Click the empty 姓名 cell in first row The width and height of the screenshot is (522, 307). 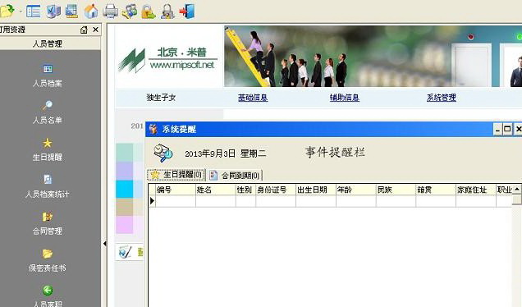(x=215, y=201)
